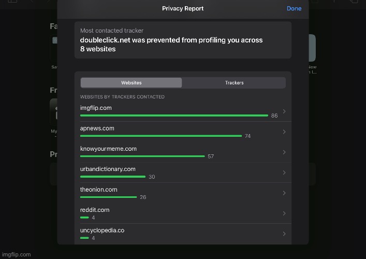This screenshot has width=366, height=259.
Task: Click the reddit.com website name
Action: tap(95, 210)
